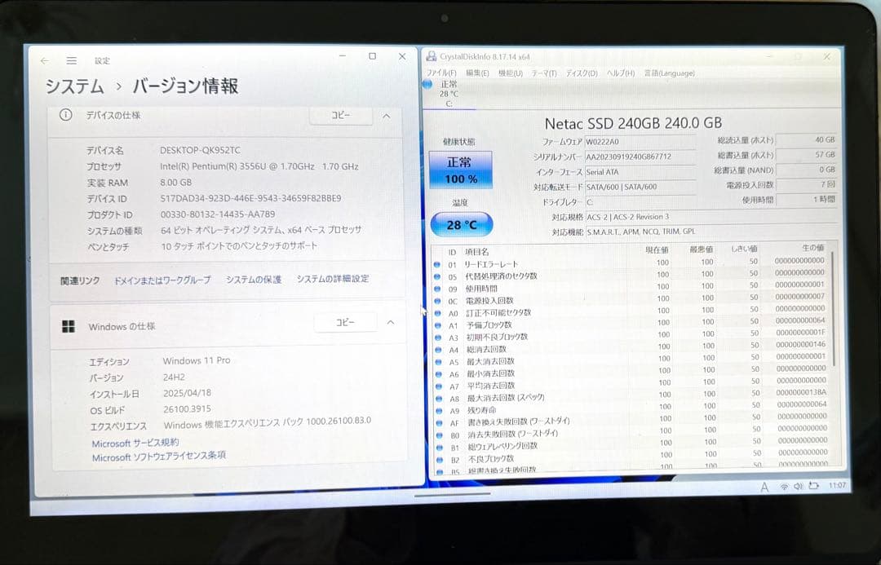Click the CrystalDiskInfo app icon in the title bar
Image resolution: width=881 pixels, height=565 pixels.
431,55
